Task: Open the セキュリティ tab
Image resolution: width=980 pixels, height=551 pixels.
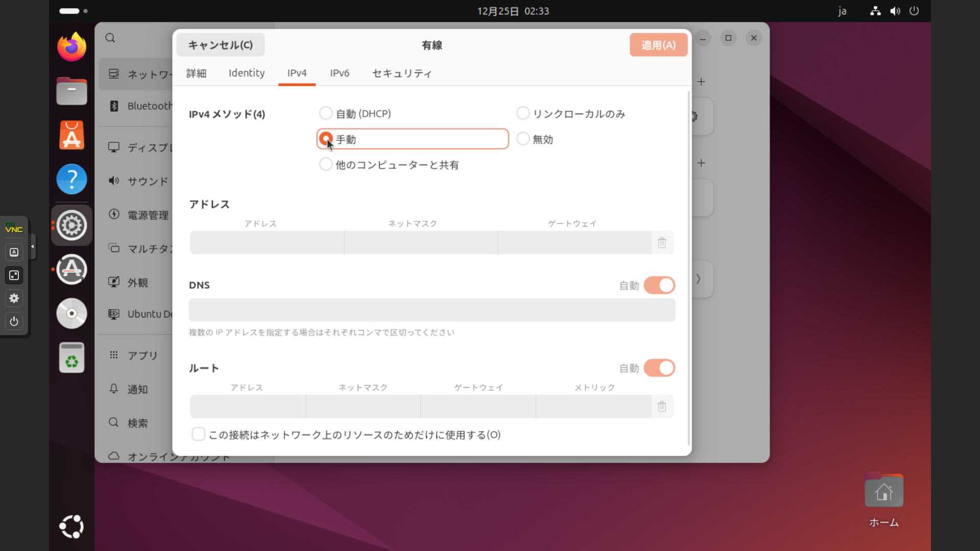Action: 402,73
